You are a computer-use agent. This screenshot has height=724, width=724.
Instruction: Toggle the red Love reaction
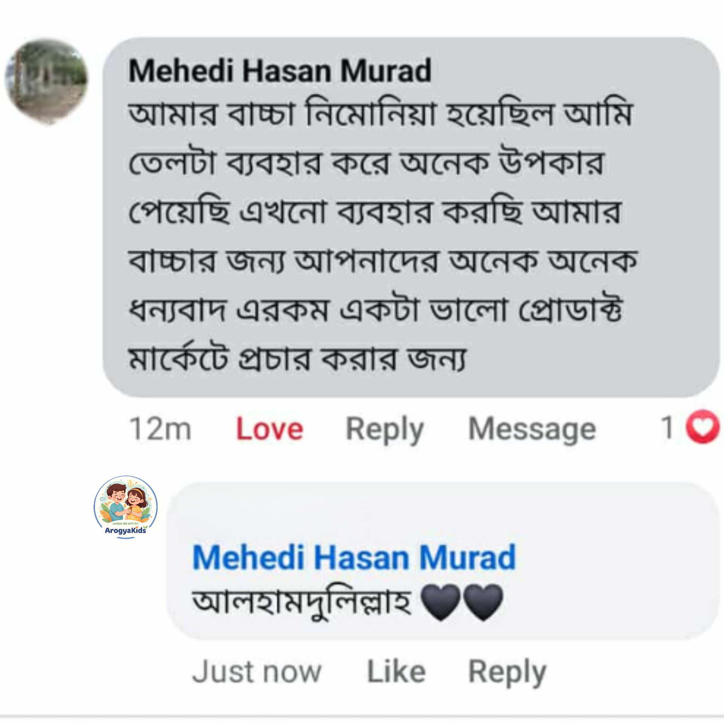pos(270,429)
